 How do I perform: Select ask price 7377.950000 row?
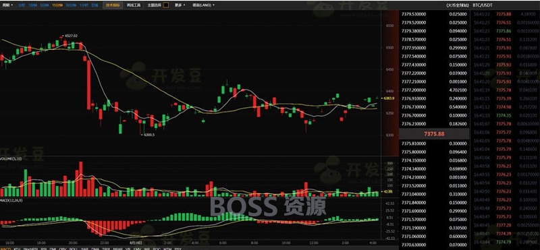click(x=434, y=48)
